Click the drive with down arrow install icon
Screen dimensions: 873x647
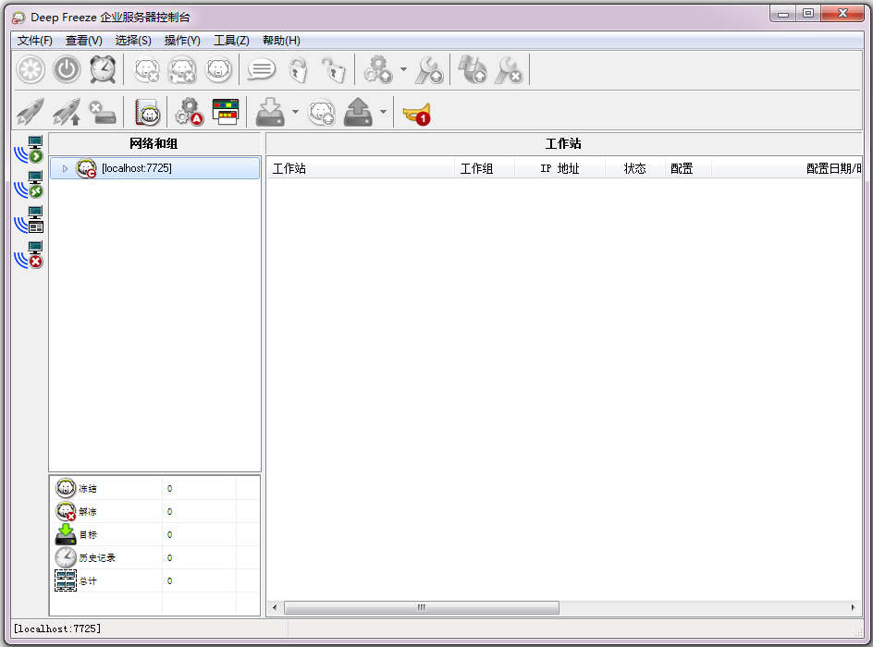click(x=270, y=112)
